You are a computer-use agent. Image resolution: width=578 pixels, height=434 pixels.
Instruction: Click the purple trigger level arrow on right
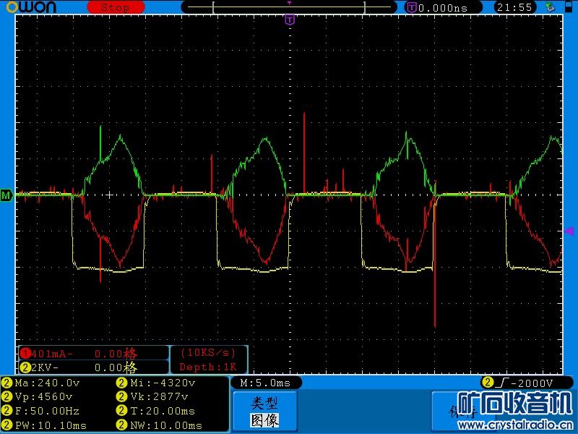point(569,231)
